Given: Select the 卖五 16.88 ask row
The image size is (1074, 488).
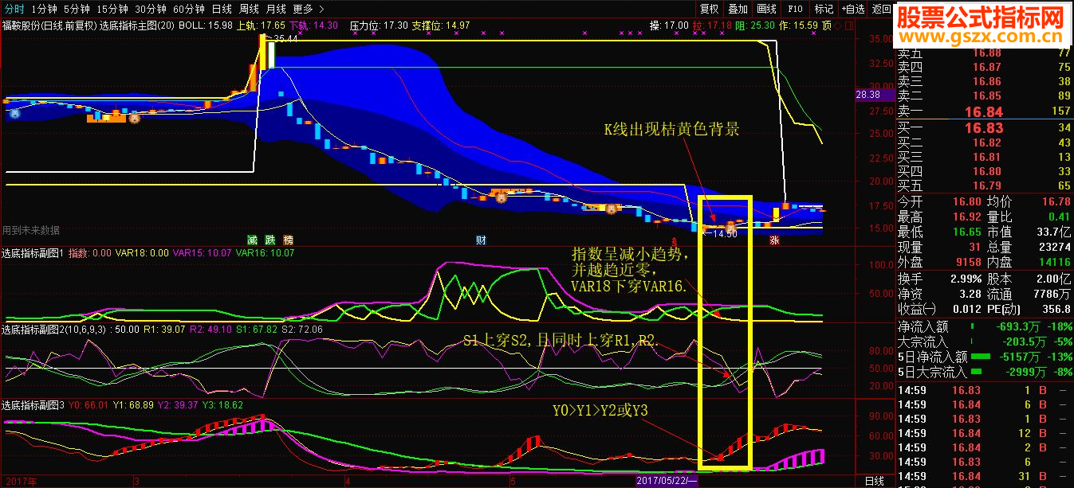Looking at the screenshot, I should [984, 53].
